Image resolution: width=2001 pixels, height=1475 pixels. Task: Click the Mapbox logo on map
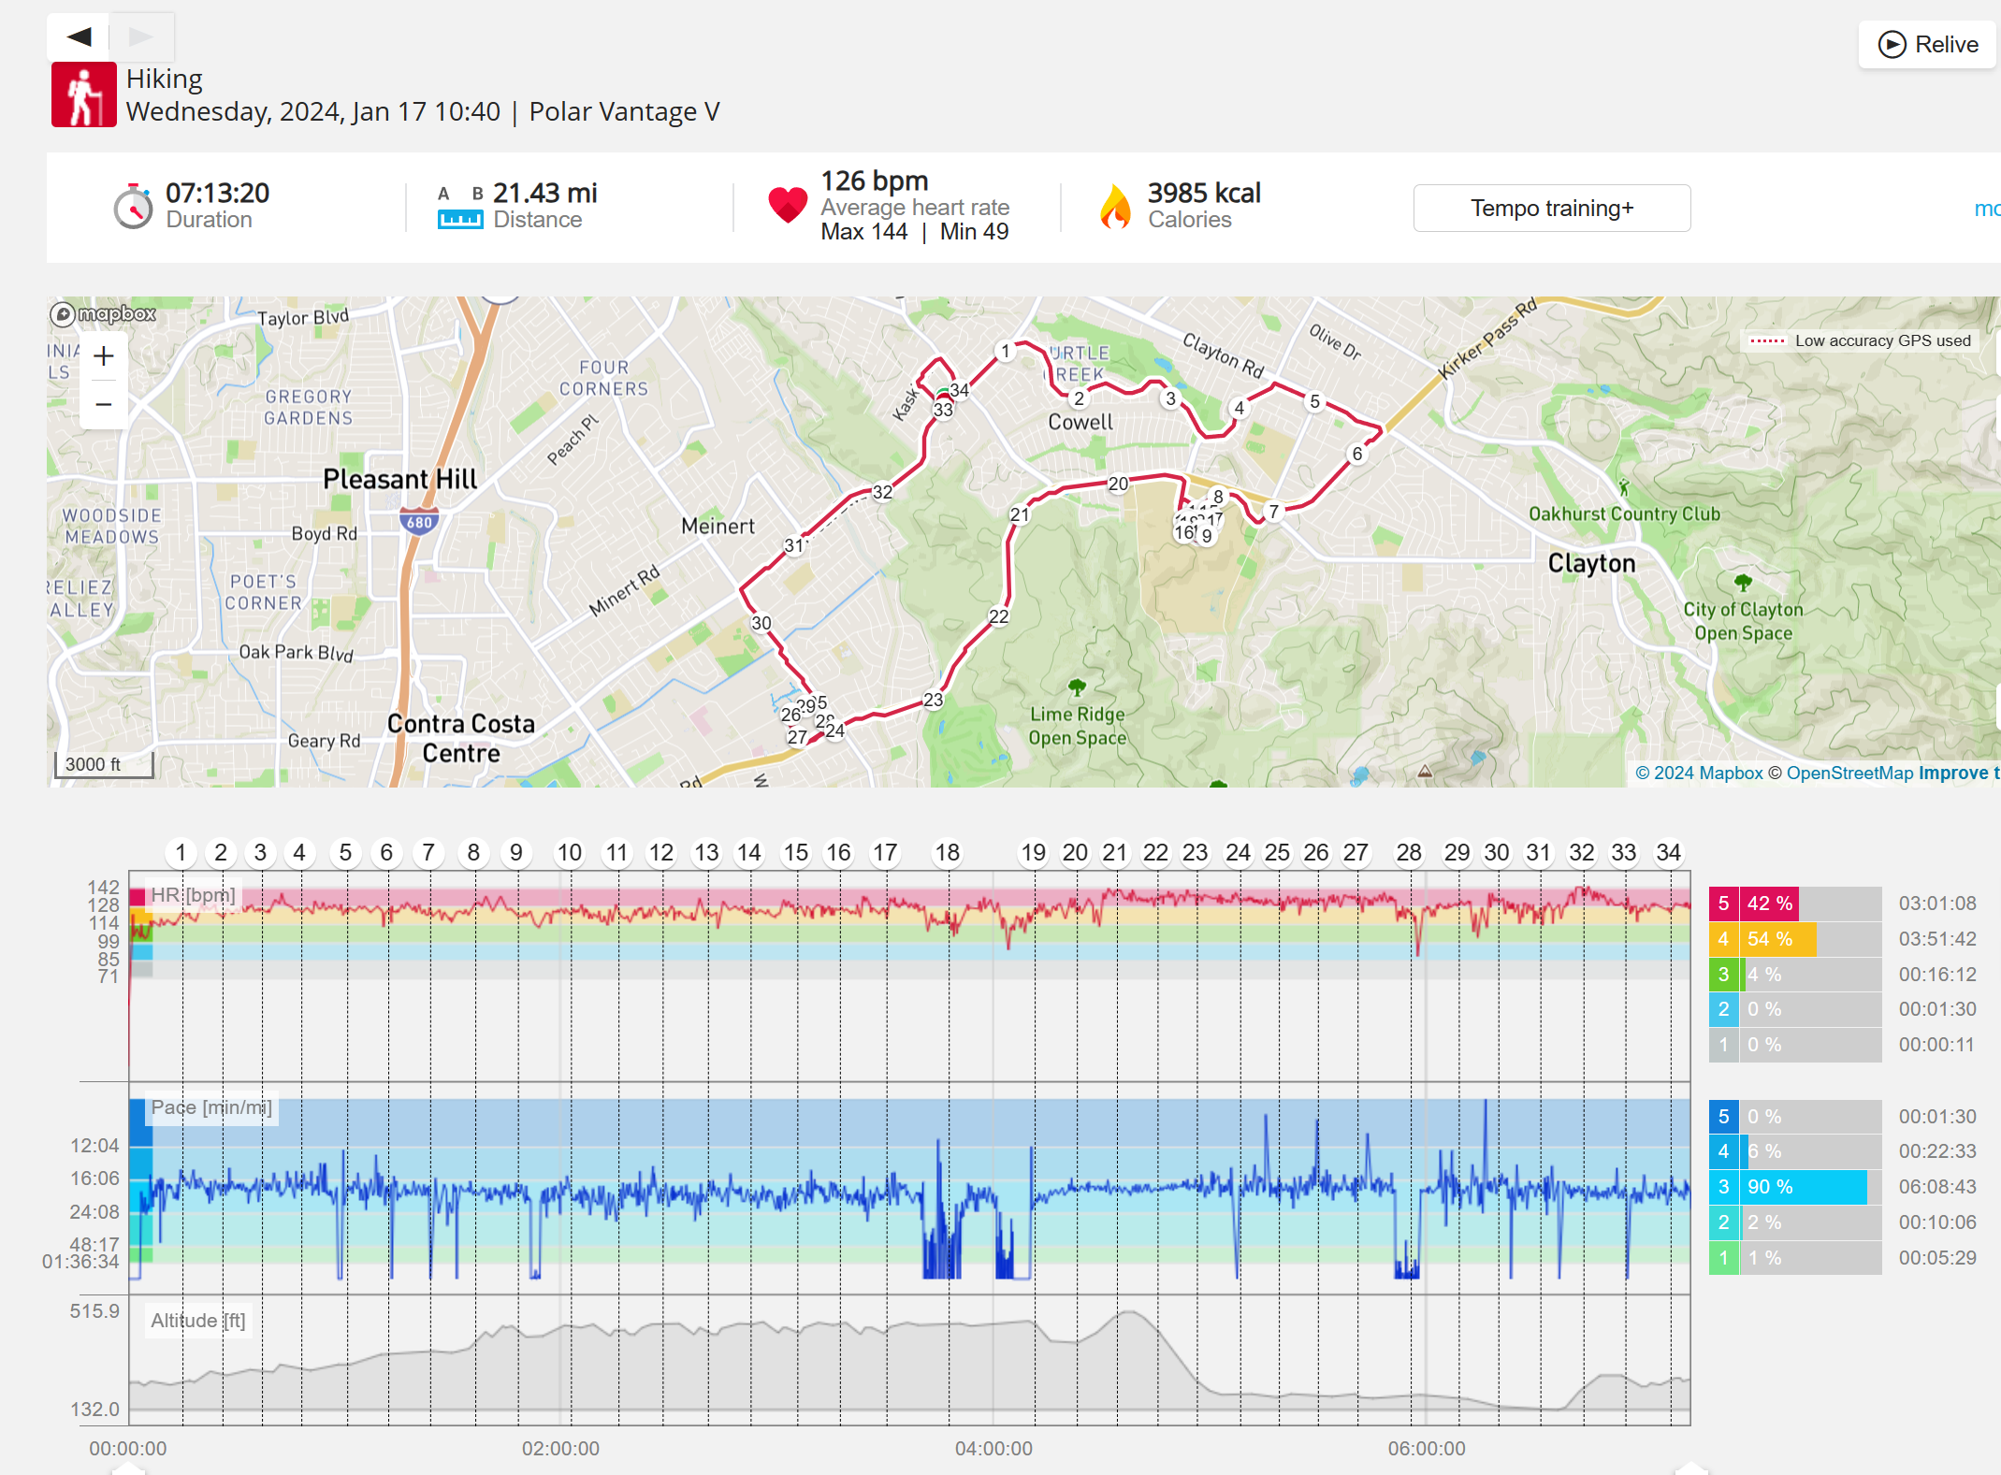[104, 314]
